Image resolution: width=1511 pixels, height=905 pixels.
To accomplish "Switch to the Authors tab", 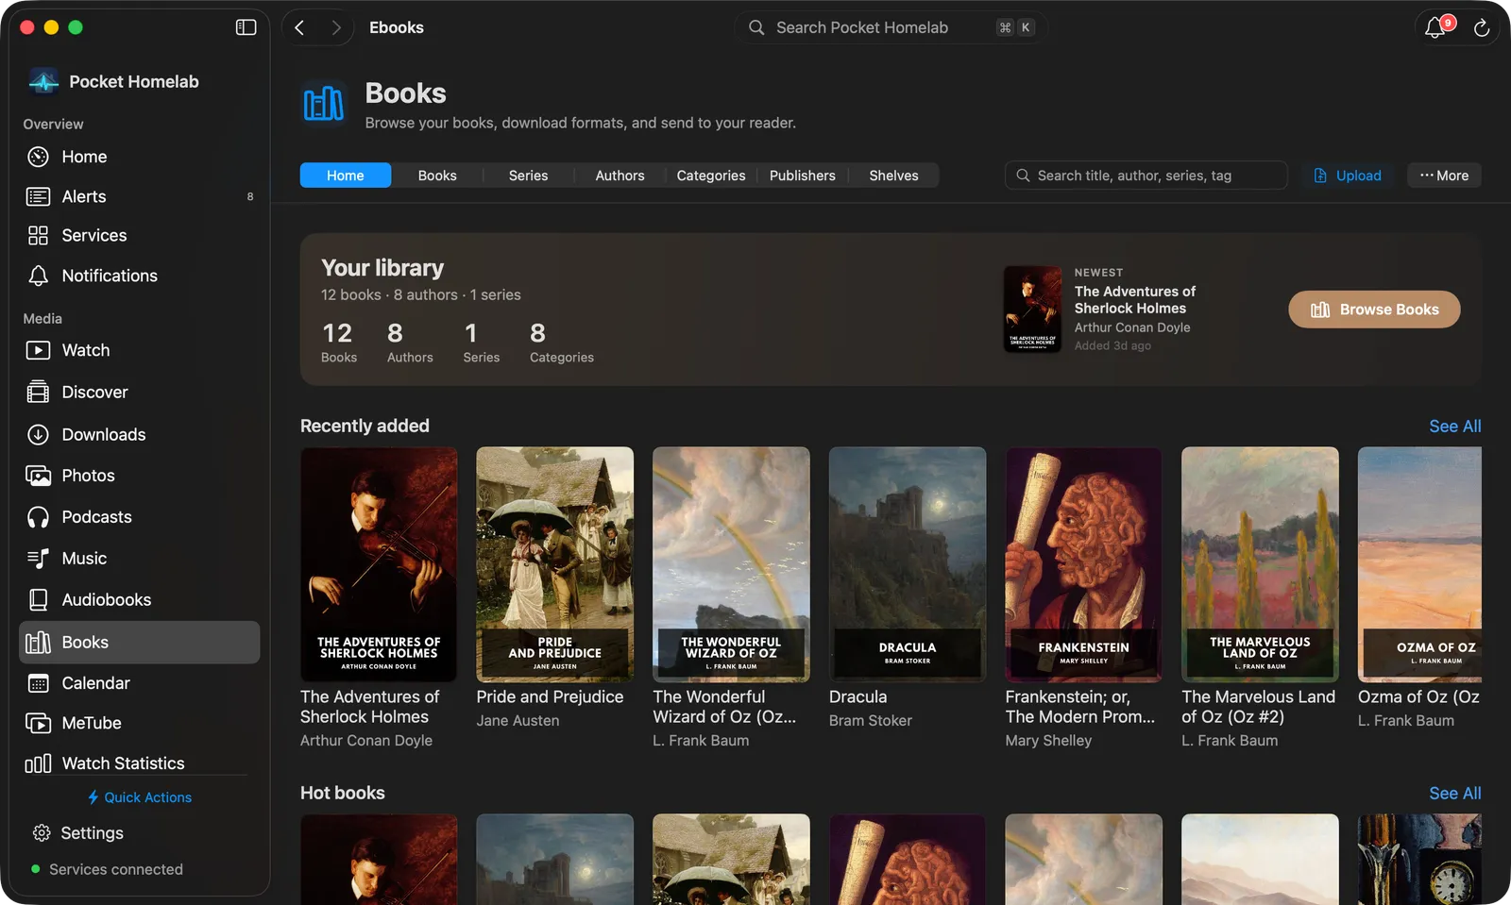I will pos(620,176).
